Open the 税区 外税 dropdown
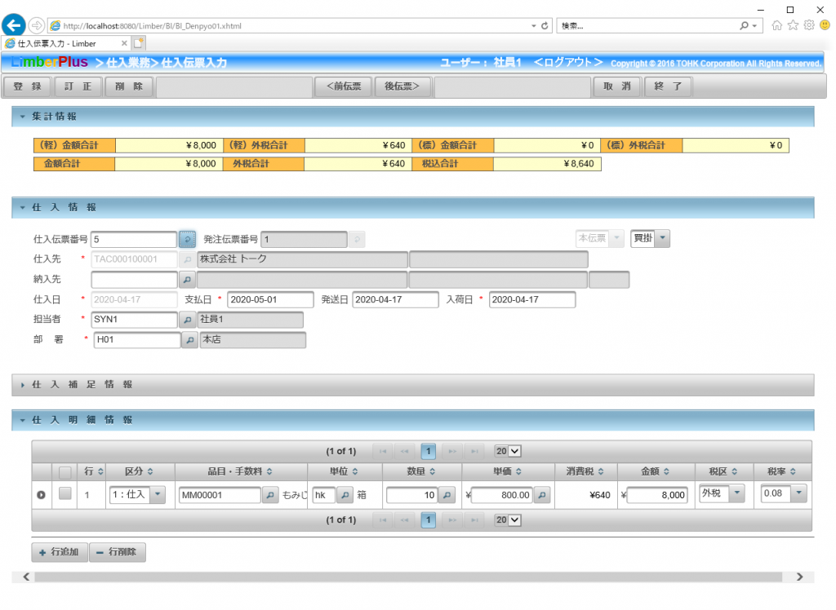 [x=736, y=493]
